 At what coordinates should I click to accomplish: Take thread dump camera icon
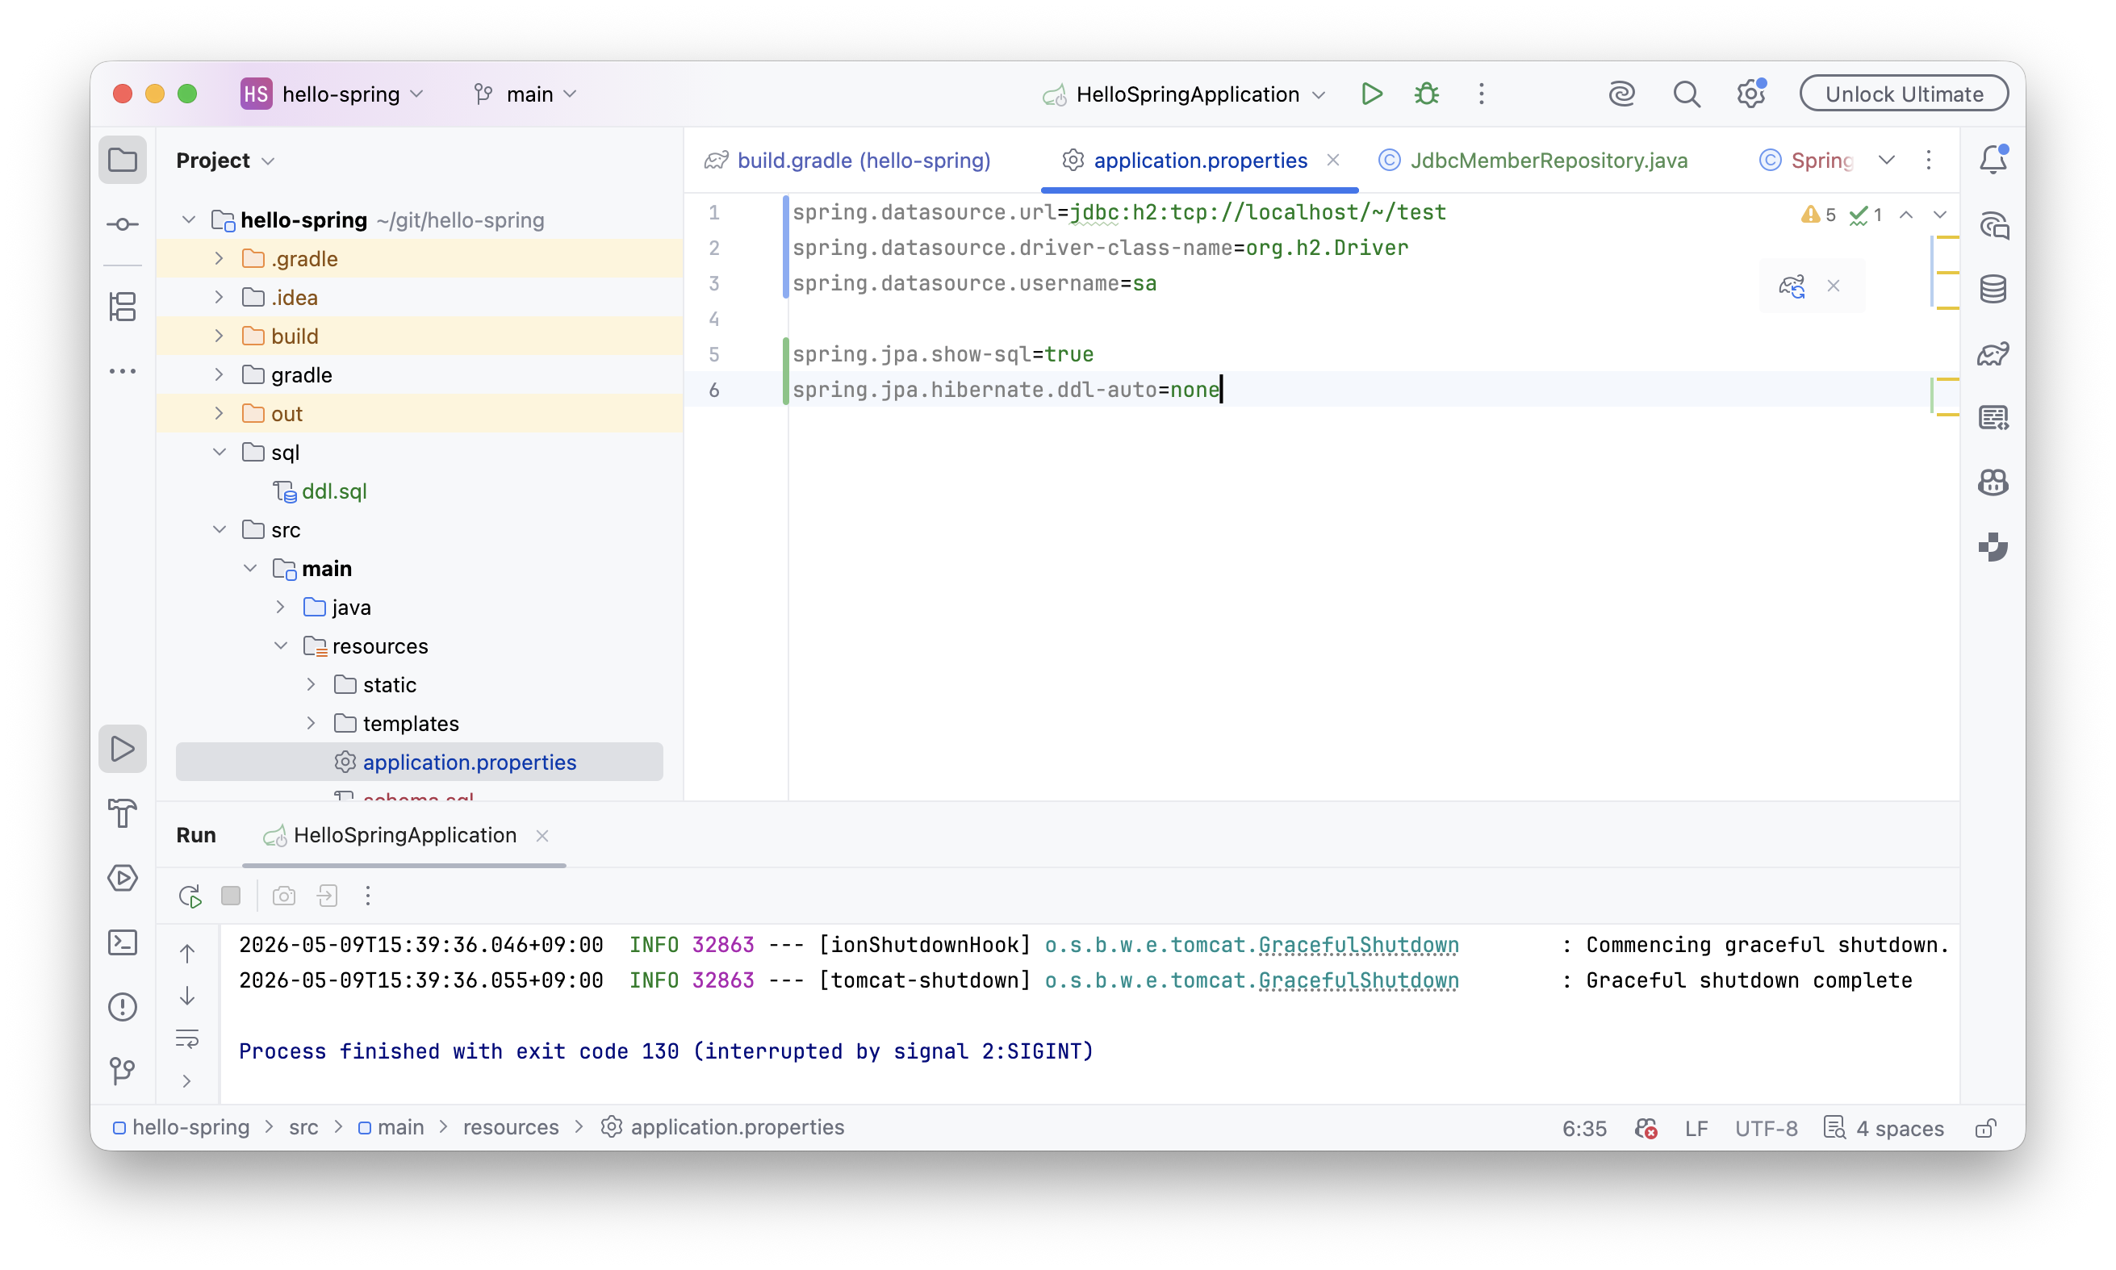click(x=283, y=896)
